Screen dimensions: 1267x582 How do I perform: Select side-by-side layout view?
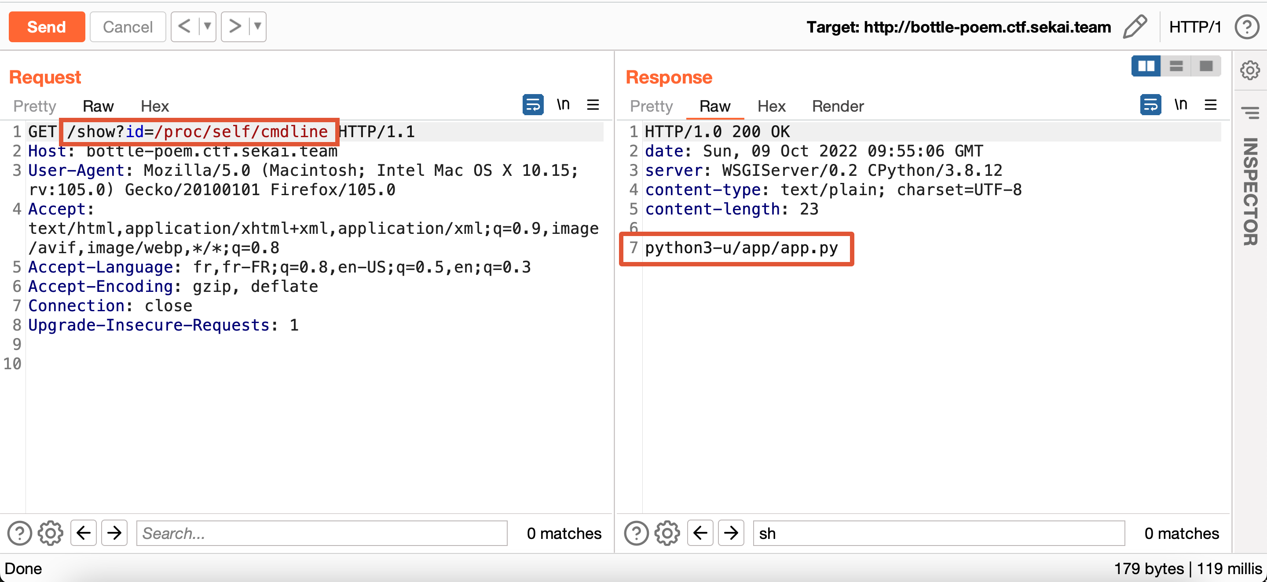click(x=1146, y=66)
